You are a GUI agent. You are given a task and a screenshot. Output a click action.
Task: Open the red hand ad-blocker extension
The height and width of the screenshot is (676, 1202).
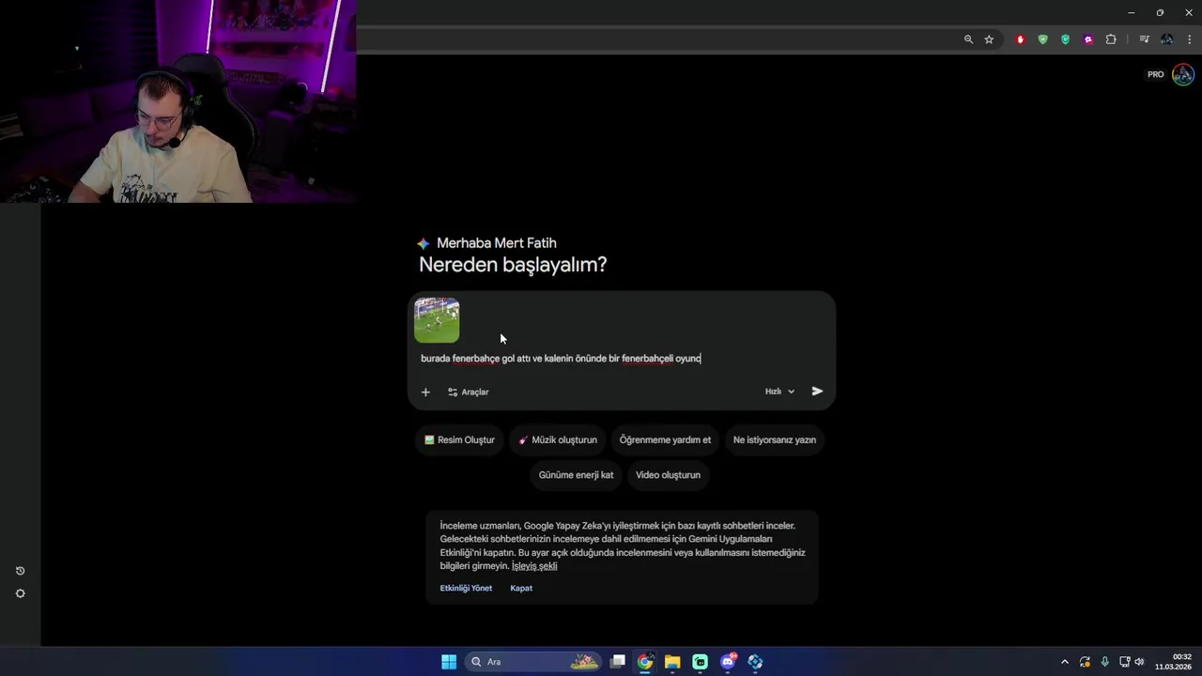(x=1020, y=39)
